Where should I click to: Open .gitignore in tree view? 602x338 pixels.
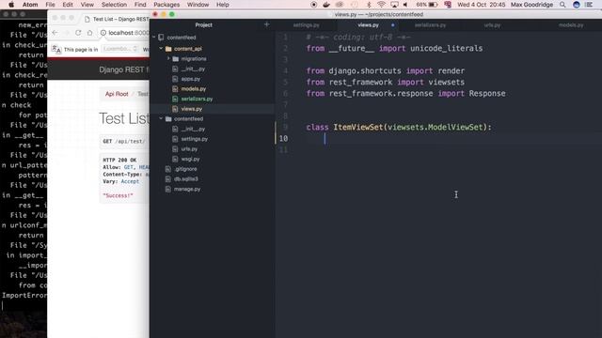tap(186, 169)
